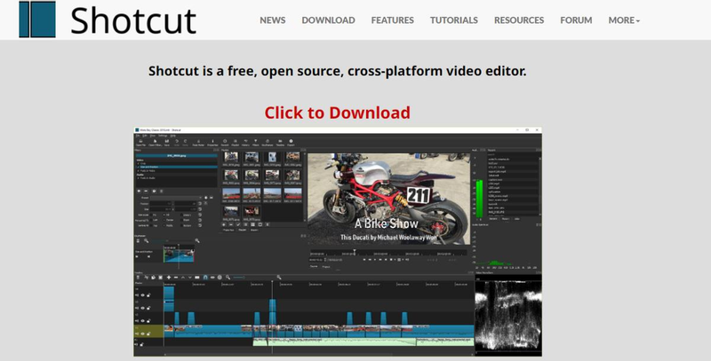
Task: Go to the TUTORIALS page
Action: click(x=453, y=20)
